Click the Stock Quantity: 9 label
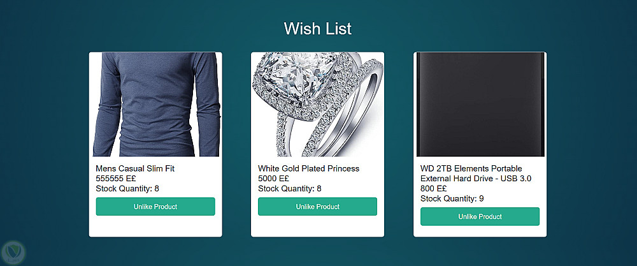637x266 pixels. coord(452,198)
